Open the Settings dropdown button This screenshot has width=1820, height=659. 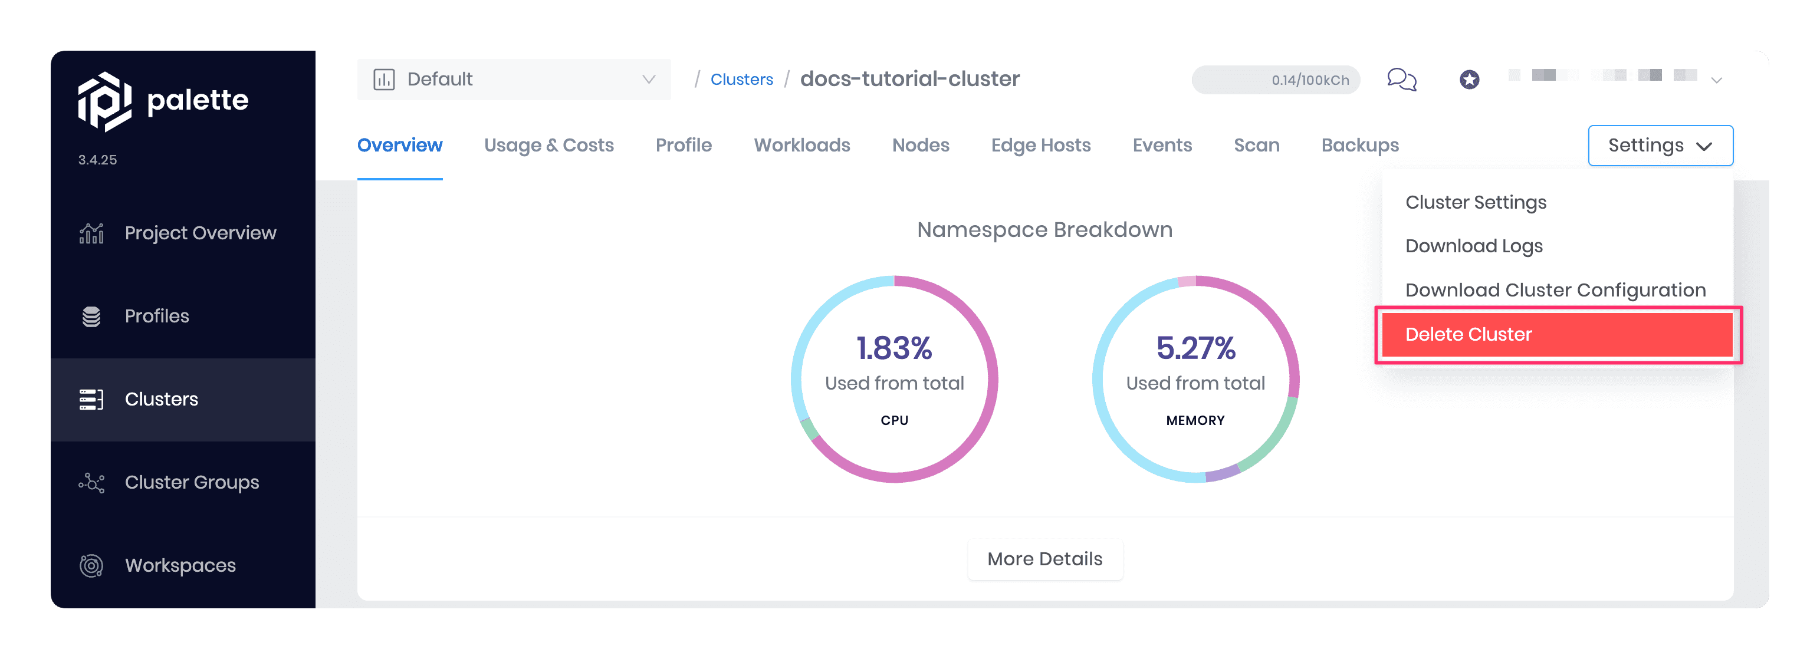point(1660,146)
